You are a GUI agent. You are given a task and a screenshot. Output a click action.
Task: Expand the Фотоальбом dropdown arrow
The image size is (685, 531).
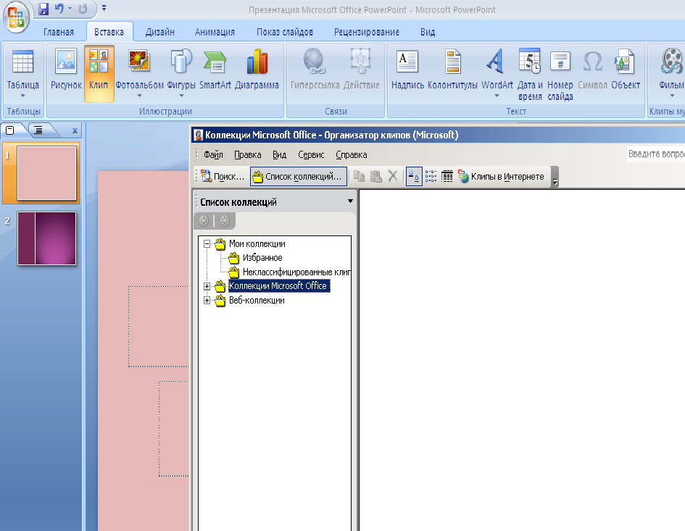pyautogui.click(x=139, y=96)
